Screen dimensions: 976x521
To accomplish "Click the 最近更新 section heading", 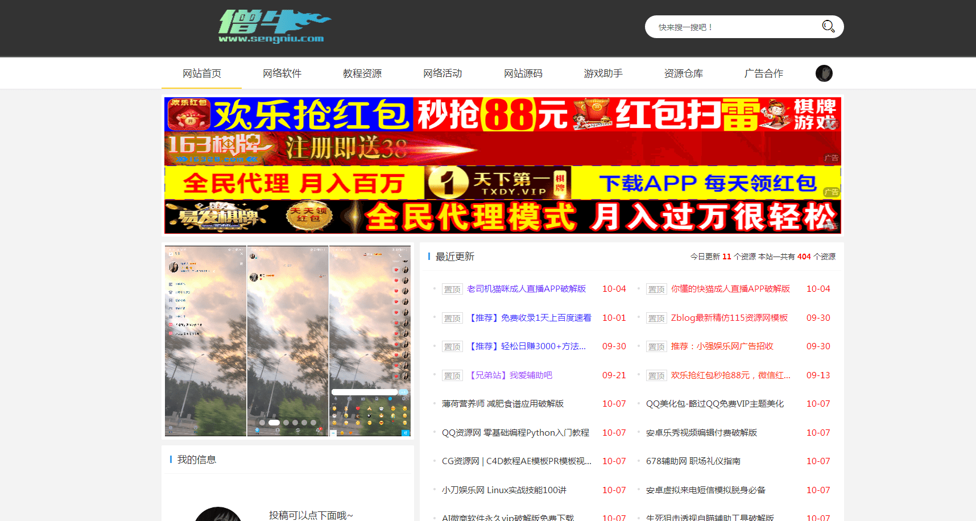I will tap(454, 257).
